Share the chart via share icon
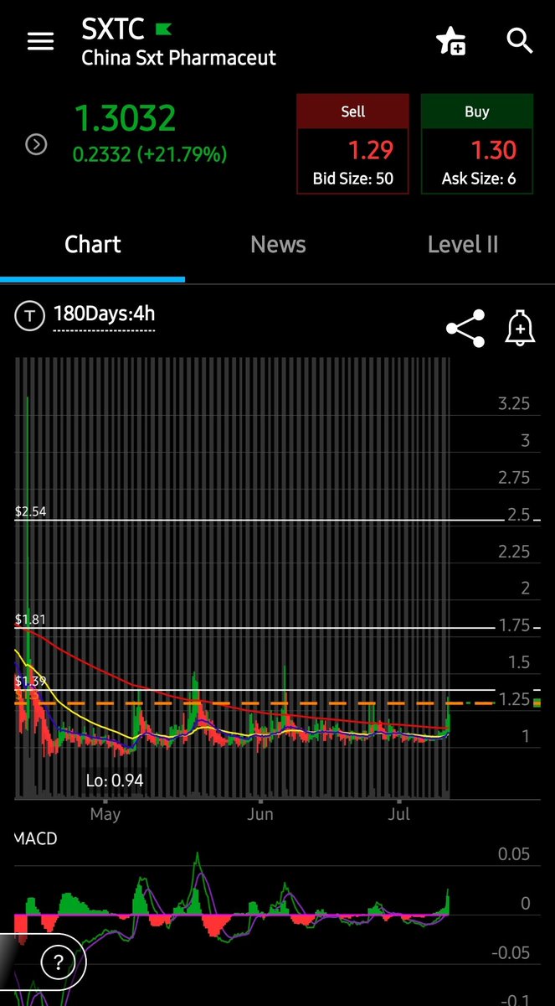 [465, 329]
